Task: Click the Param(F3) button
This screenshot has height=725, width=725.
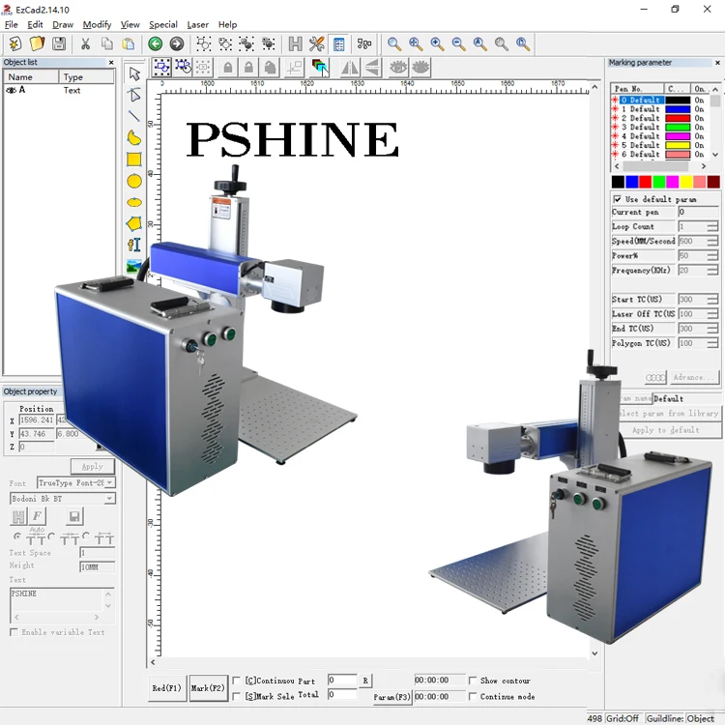Action: coord(392,696)
